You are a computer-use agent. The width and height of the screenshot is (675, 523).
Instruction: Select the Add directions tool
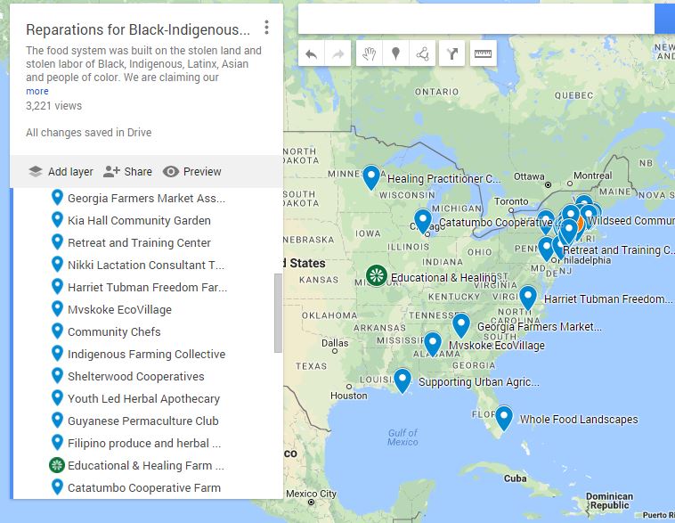pyautogui.click(x=452, y=53)
